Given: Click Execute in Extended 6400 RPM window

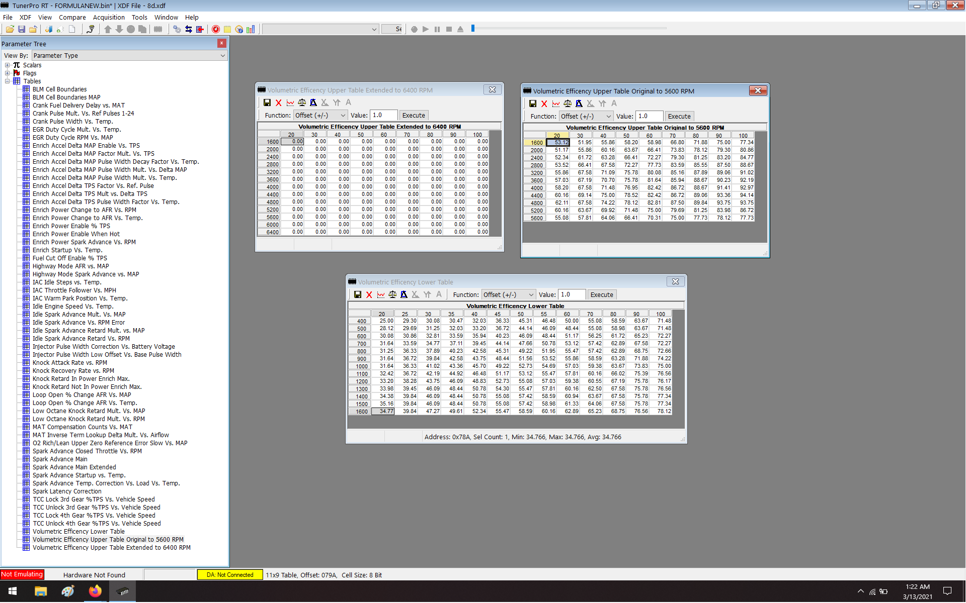Looking at the screenshot, I should 414,115.
